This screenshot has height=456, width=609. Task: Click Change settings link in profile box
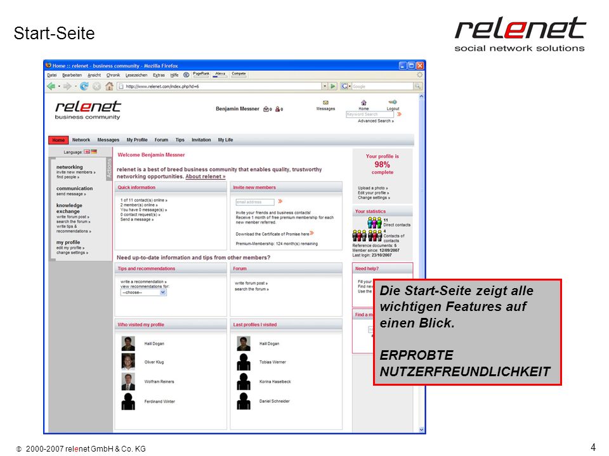[x=374, y=198]
